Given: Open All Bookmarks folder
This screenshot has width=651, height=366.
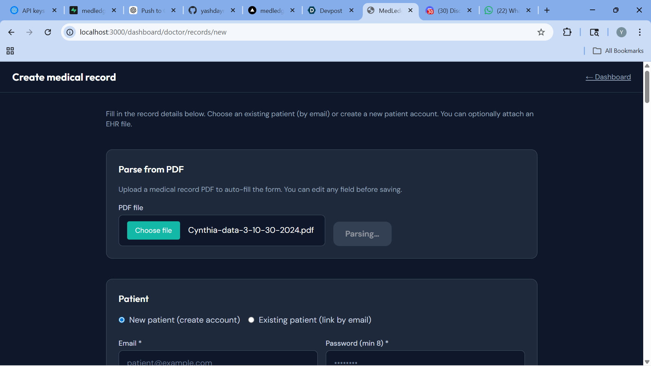Looking at the screenshot, I should point(618,51).
